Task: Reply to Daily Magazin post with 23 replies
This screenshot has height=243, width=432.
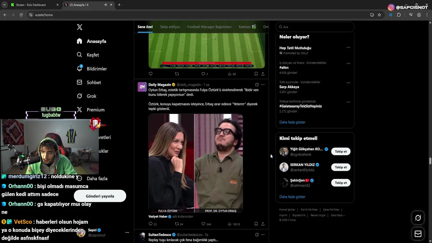Action: pyautogui.click(x=153, y=224)
